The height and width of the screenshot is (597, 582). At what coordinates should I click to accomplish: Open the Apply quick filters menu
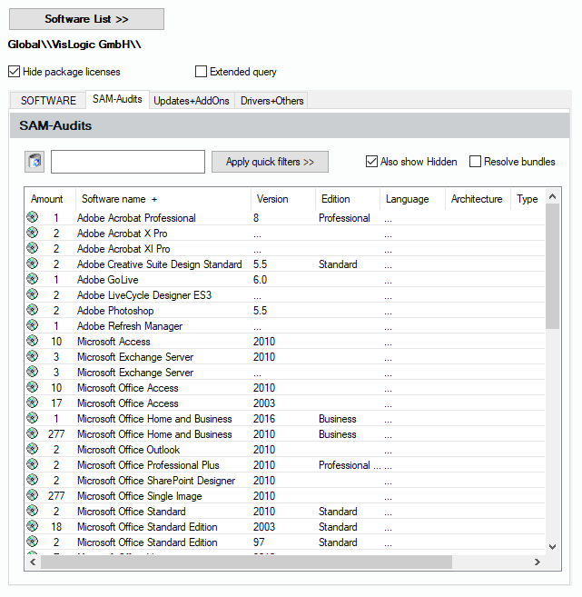(x=270, y=162)
